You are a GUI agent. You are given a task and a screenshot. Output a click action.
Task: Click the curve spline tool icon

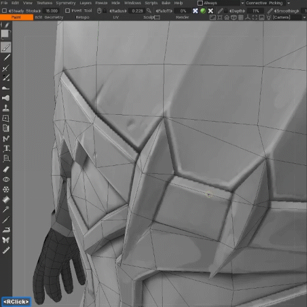click(6, 139)
